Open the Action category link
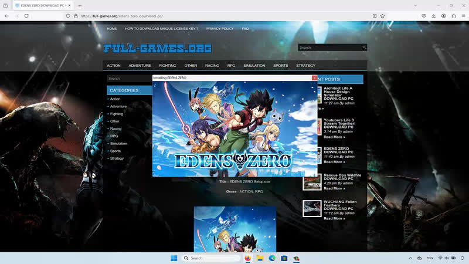 (115, 99)
